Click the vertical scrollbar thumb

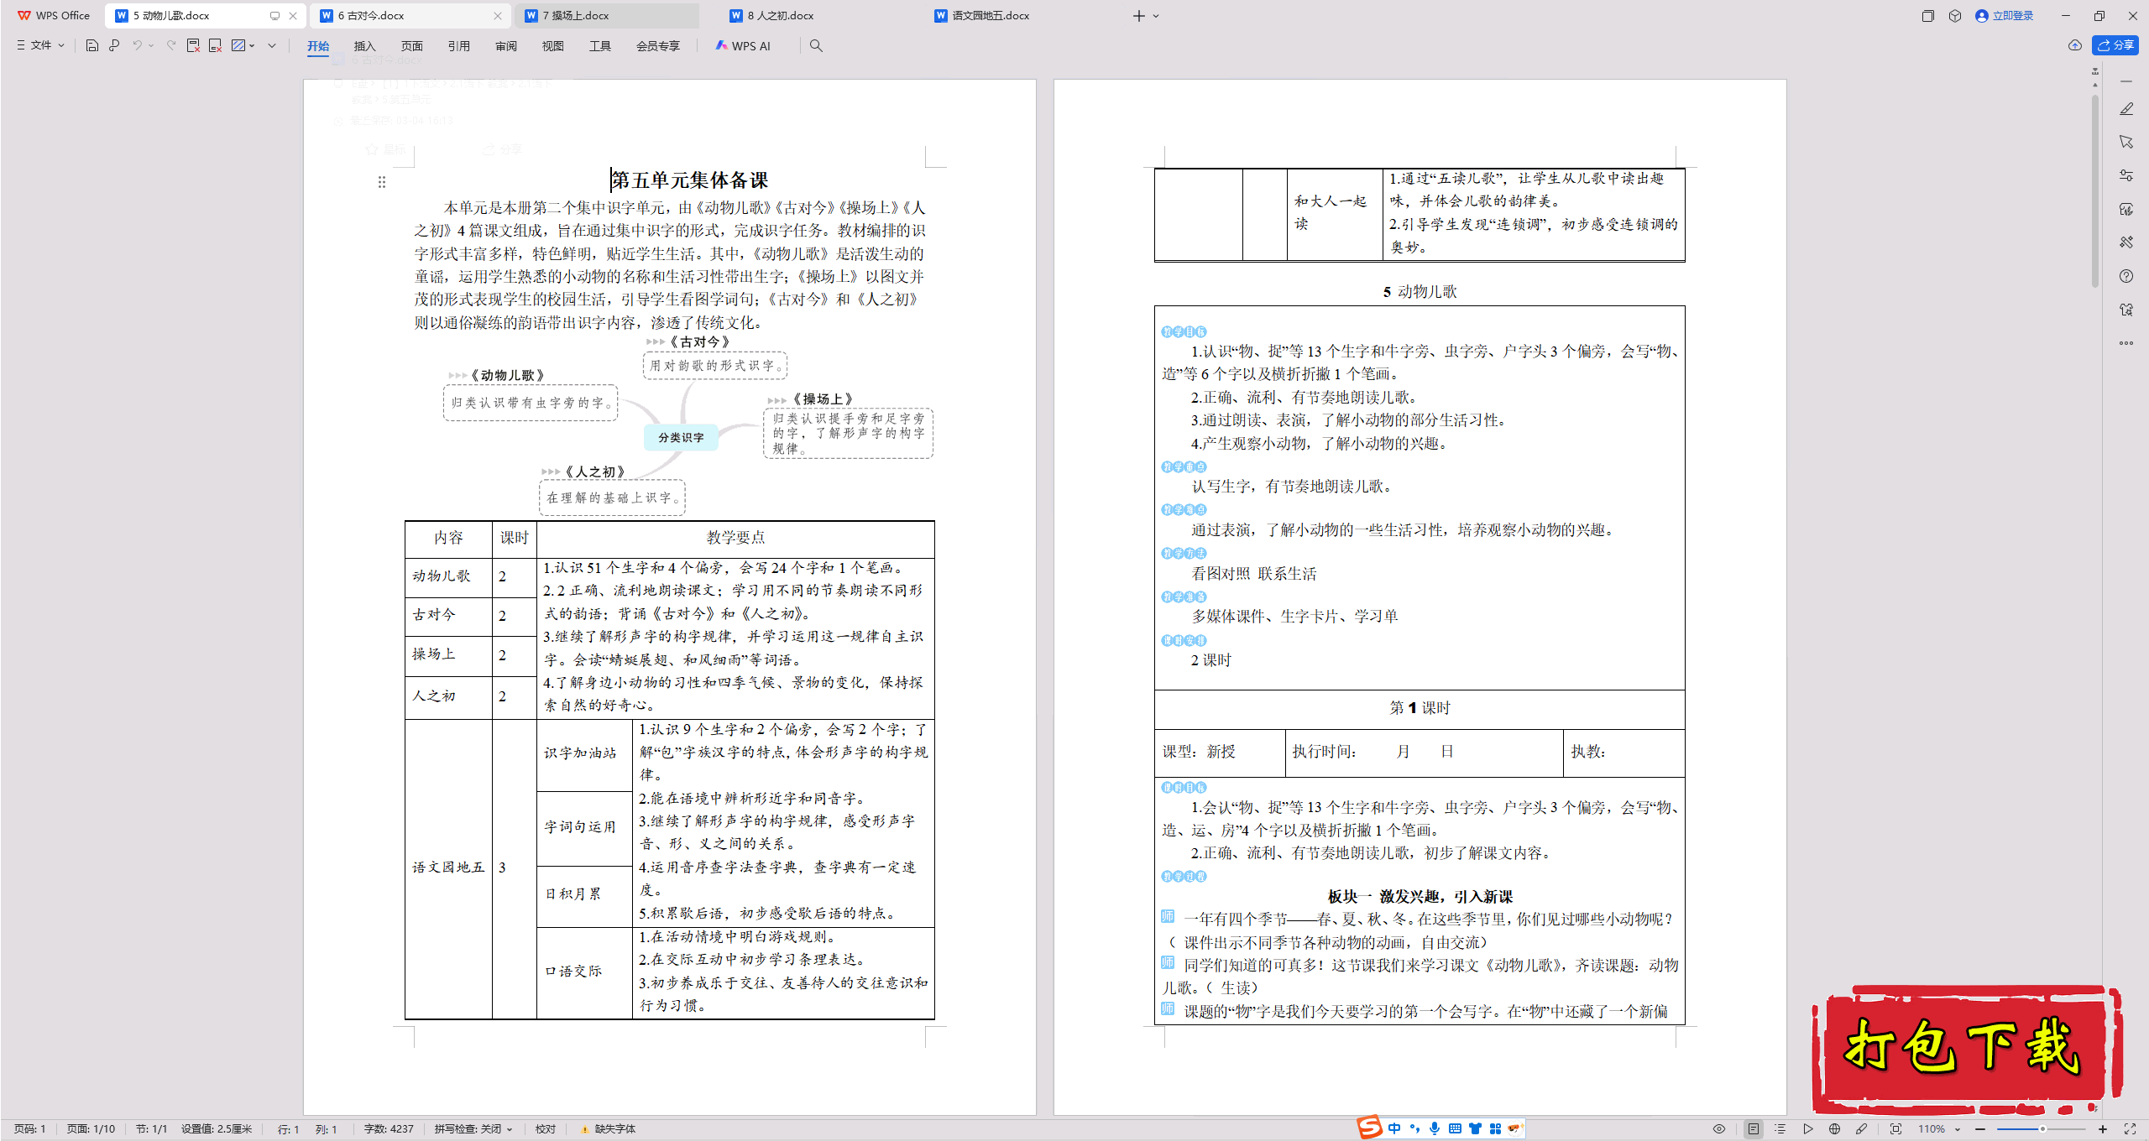click(2095, 190)
